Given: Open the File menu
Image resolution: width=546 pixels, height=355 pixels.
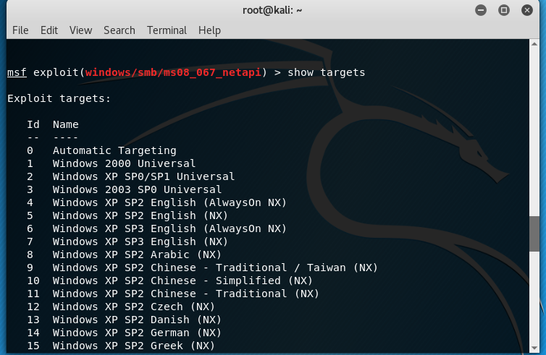Looking at the screenshot, I should pyautogui.click(x=20, y=30).
